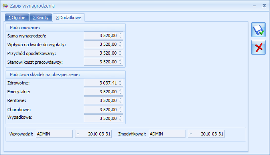Decrease the Wypadkowe base value
The height and width of the screenshot is (155, 270).
[x=120, y=120]
